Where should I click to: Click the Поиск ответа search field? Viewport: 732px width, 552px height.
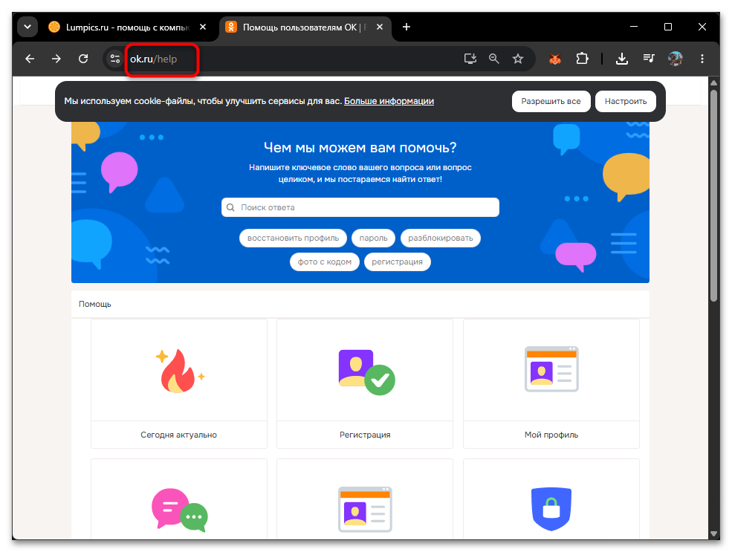point(360,207)
